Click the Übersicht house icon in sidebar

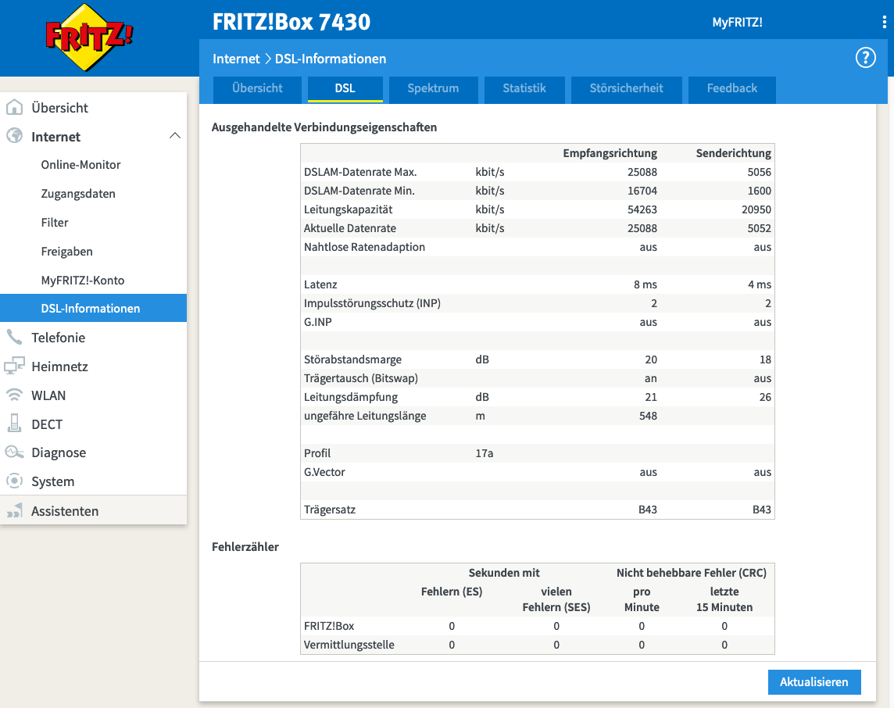14,107
